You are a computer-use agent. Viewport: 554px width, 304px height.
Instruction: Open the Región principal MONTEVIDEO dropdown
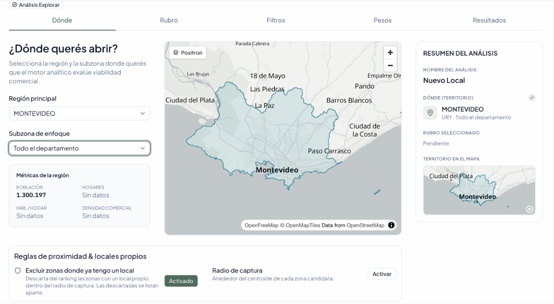[x=80, y=113]
